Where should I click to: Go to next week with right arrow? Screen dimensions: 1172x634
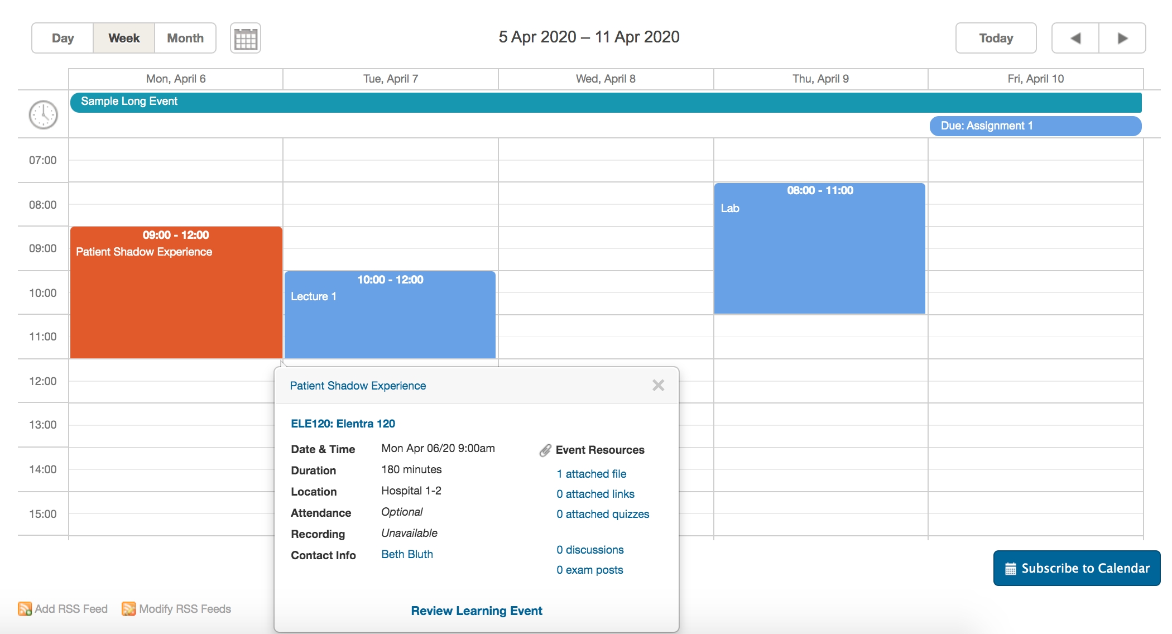pos(1122,39)
